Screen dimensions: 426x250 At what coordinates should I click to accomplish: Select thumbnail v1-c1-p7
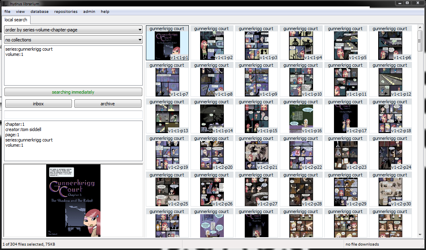click(167, 79)
